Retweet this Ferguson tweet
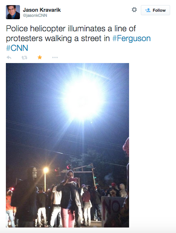The image size is (176, 233). [24, 57]
